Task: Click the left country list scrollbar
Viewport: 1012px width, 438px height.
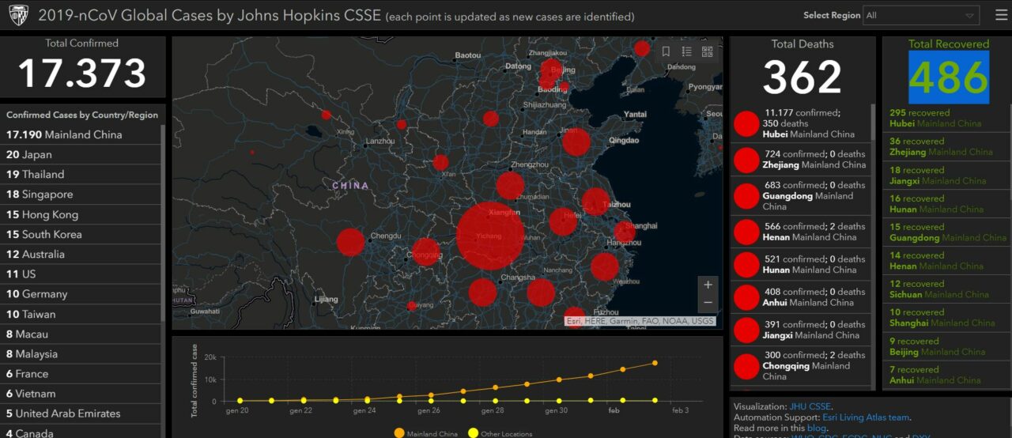Action: [x=163, y=221]
